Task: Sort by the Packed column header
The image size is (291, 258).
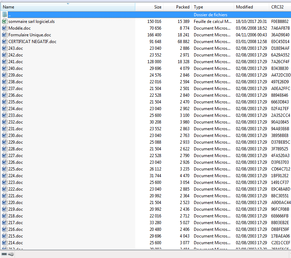Action: click(x=182, y=7)
